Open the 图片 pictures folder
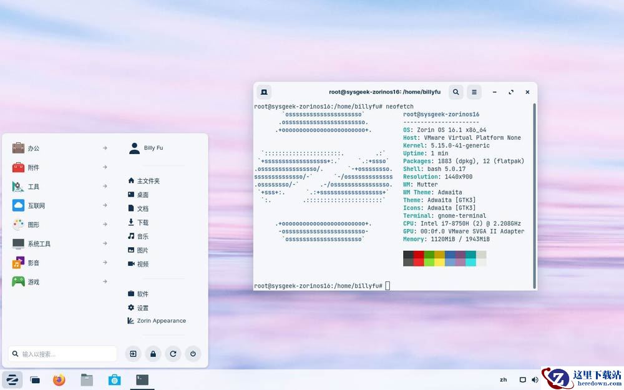The height and width of the screenshot is (390, 624). [139, 250]
